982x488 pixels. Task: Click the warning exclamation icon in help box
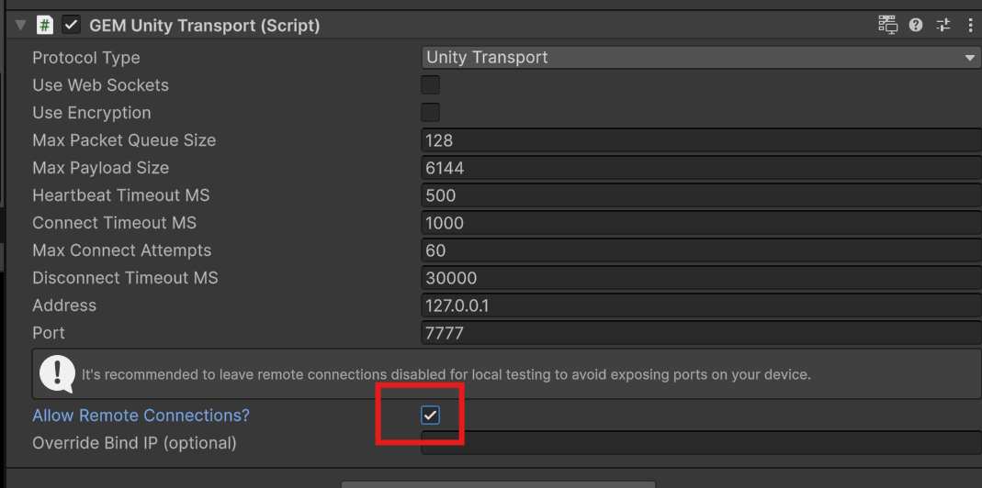[x=58, y=372]
